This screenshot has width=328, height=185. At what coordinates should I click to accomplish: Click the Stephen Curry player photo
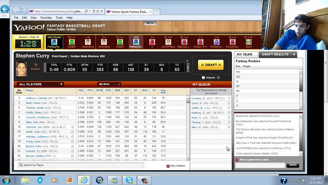(21, 69)
